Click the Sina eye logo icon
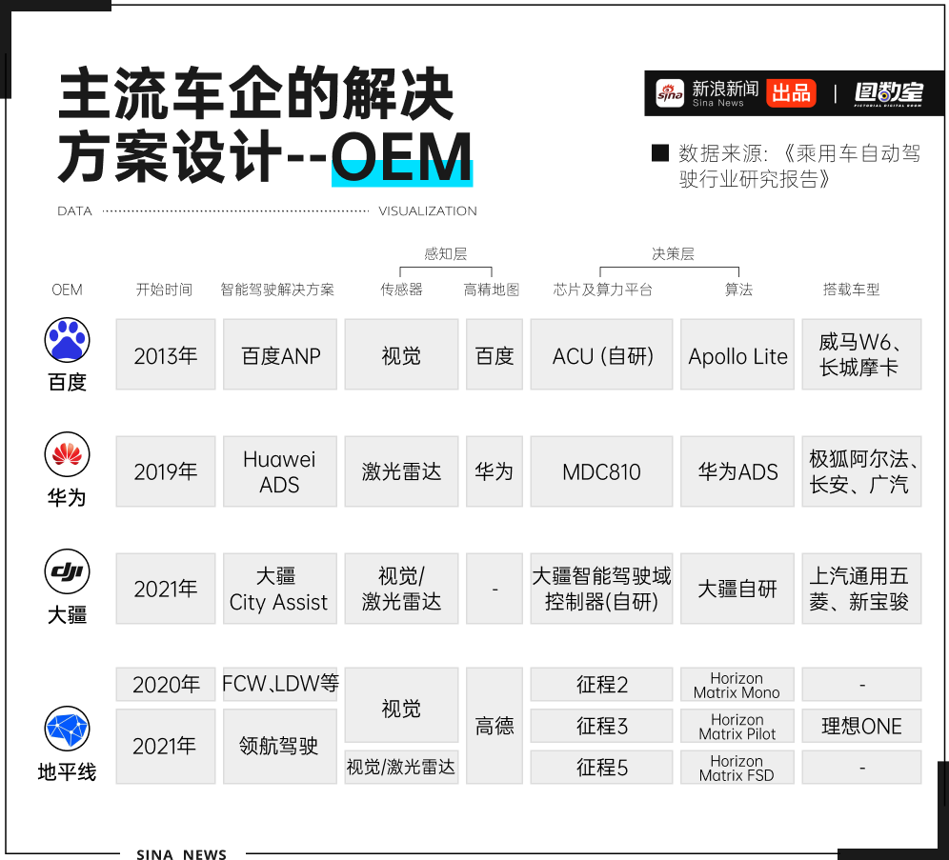The height and width of the screenshot is (860, 949). pyautogui.click(x=670, y=93)
